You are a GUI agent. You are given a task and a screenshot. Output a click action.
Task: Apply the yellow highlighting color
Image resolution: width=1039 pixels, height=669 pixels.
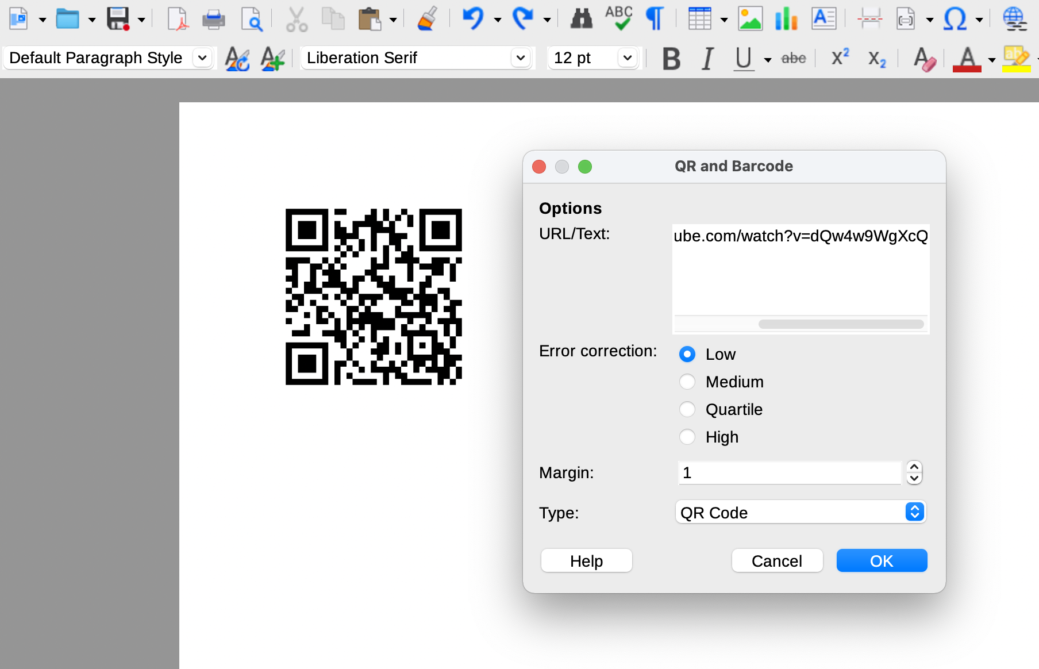click(1016, 59)
